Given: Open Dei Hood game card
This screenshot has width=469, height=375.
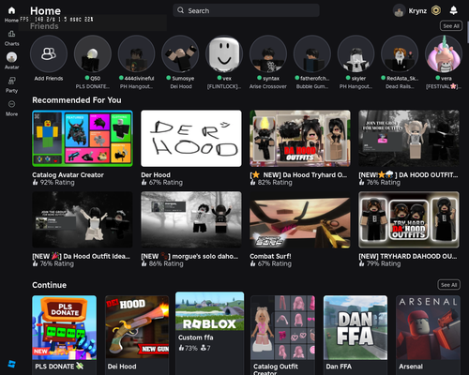Looking at the screenshot, I should click(137, 335).
